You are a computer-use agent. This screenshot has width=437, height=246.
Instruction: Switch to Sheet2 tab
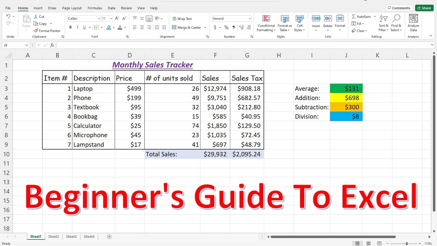coord(54,236)
